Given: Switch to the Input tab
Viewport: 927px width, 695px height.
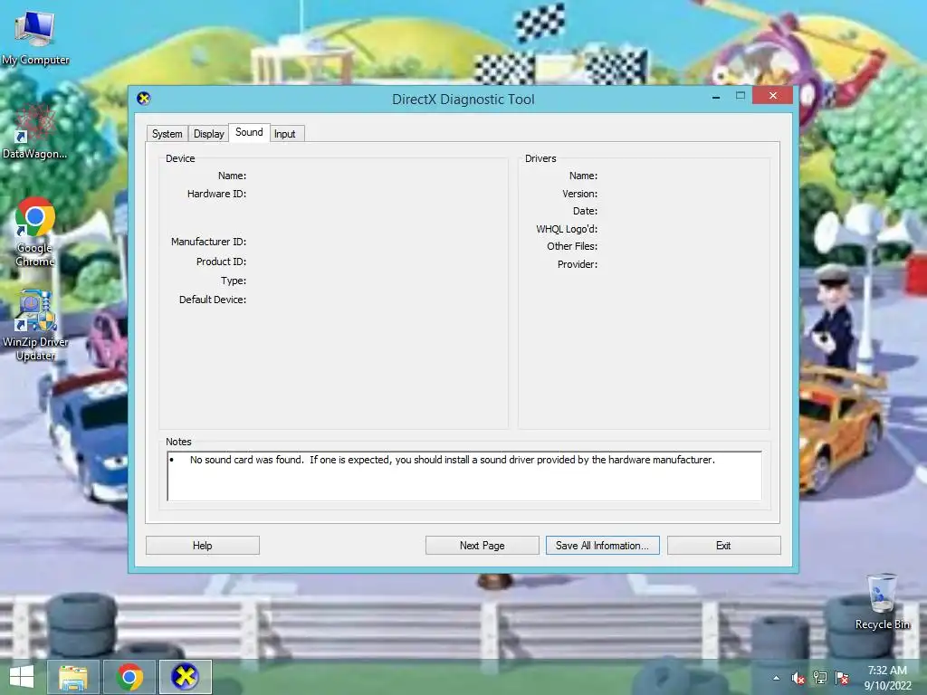Looking at the screenshot, I should [285, 134].
